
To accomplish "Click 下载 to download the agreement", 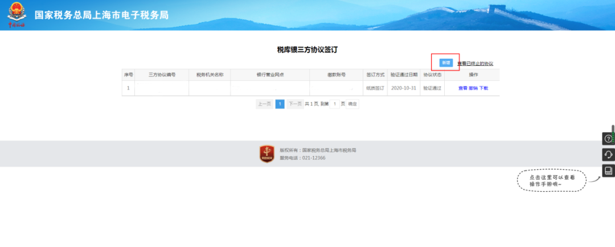I will 483,88.
